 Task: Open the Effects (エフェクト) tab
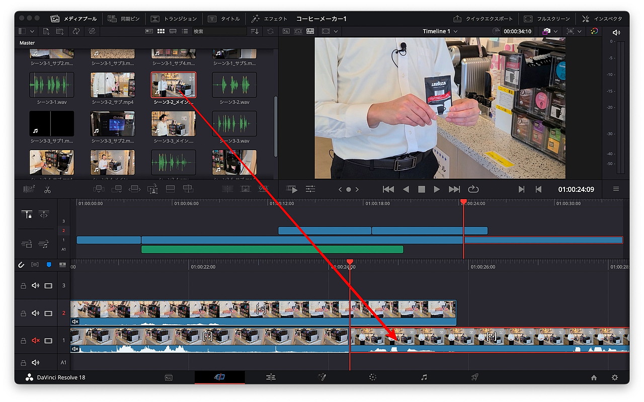tap(269, 19)
